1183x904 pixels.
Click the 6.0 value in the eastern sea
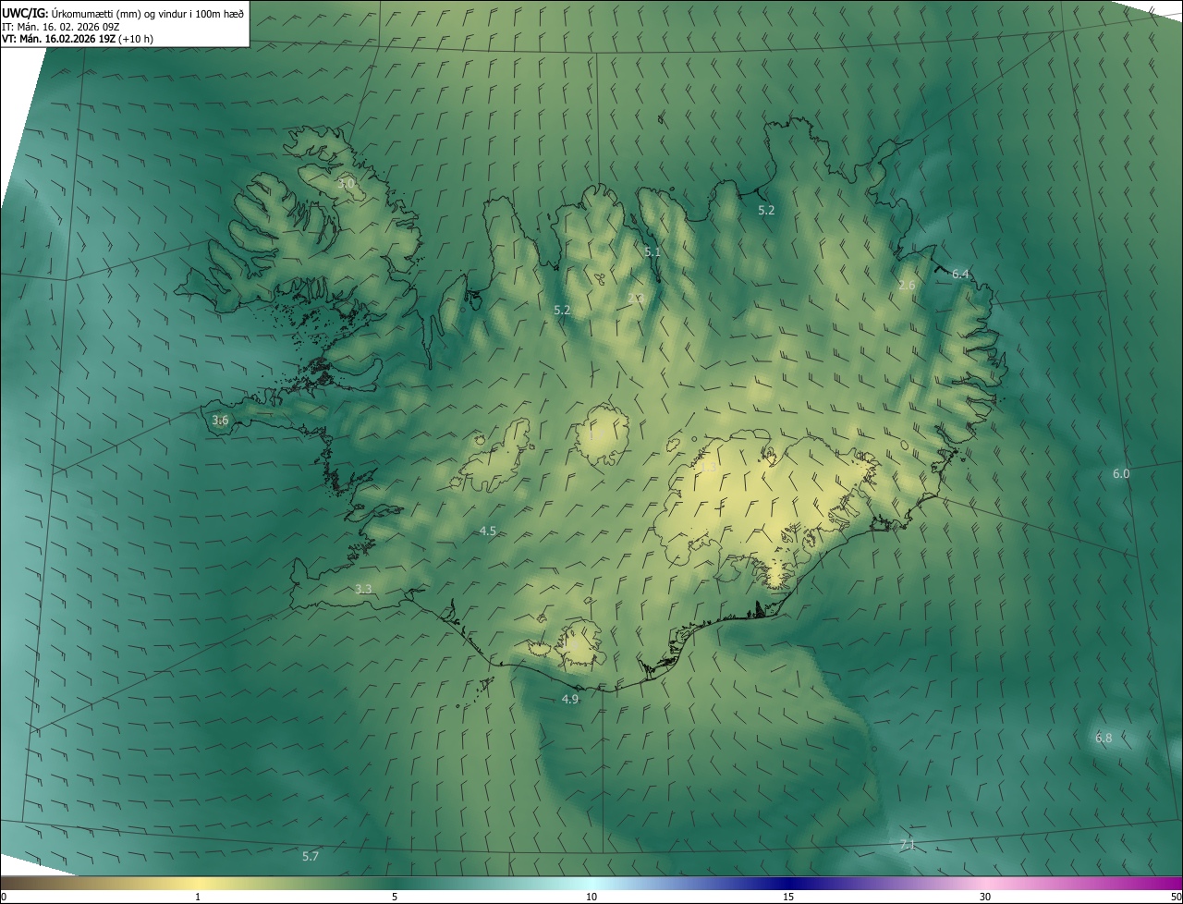pos(1121,473)
